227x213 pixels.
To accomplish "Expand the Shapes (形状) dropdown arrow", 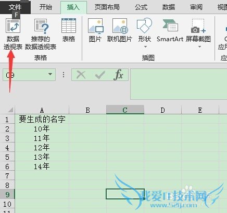I will [x=145, y=46].
